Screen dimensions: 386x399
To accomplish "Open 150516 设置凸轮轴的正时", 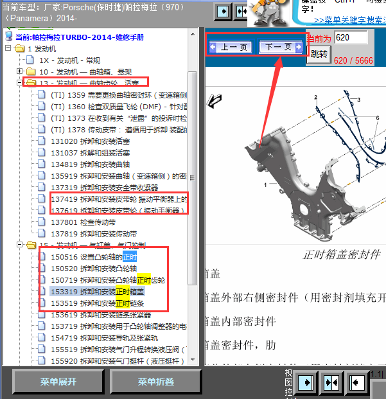I will (x=94, y=257).
